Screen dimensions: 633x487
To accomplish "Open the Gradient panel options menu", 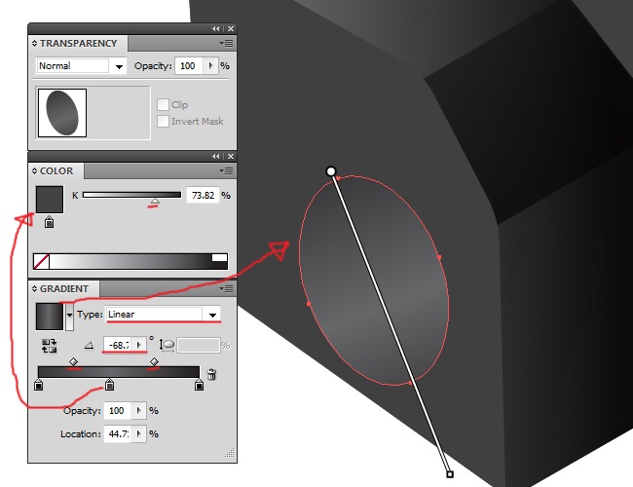I will pyautogui.click(x=227, y=288).
